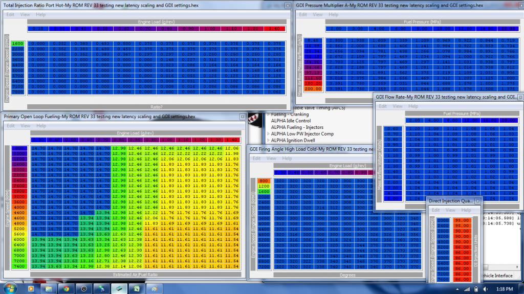Image resolution: width=524 pixels, height=294 pixels.
Task: Show hidden system tray icons
Action: pyautogui.click(x=458, y=288)
